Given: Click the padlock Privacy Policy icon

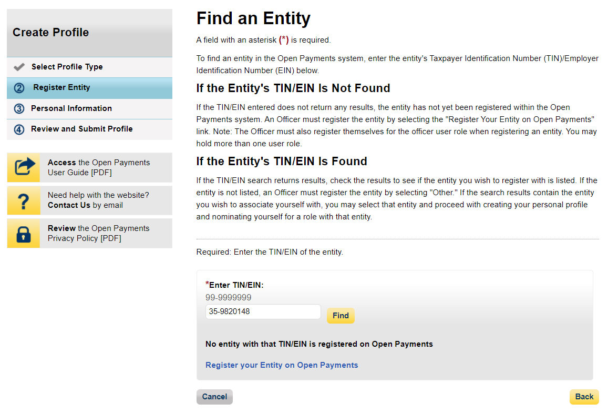Looking at the screenshot, I should pyautogui.click(x=24, y=233).
